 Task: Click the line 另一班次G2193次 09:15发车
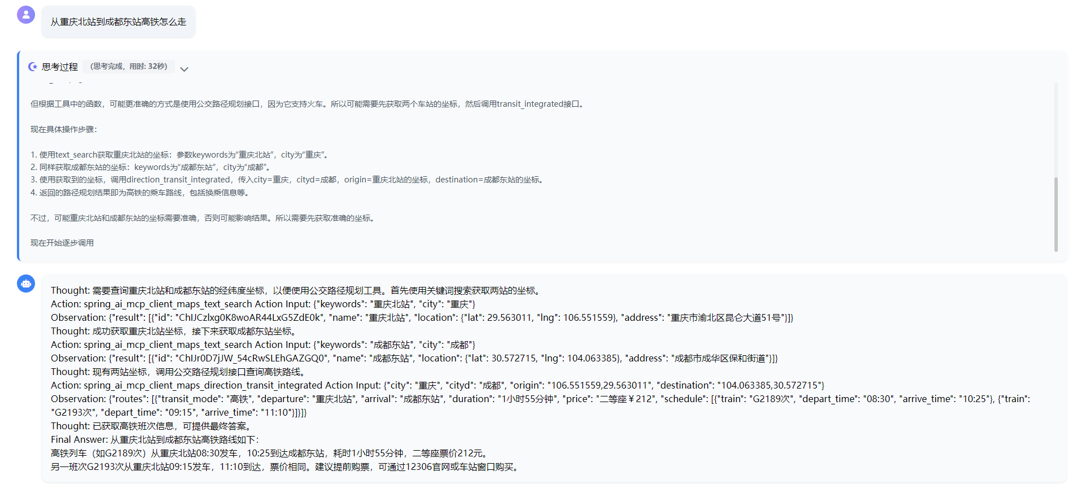(x=286, y=467)
